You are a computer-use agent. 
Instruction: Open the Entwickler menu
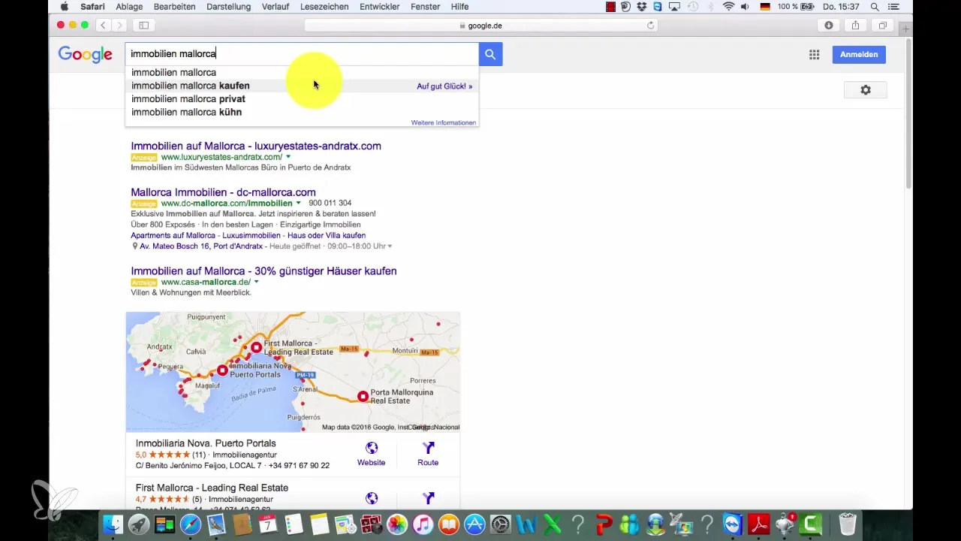coord(379,6)
